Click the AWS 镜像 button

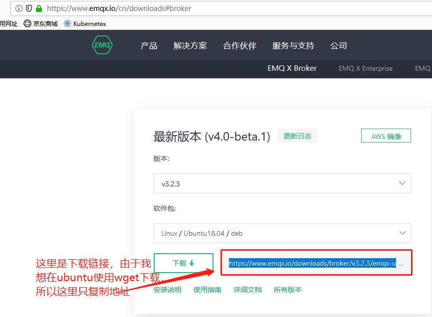coord(386,136)
